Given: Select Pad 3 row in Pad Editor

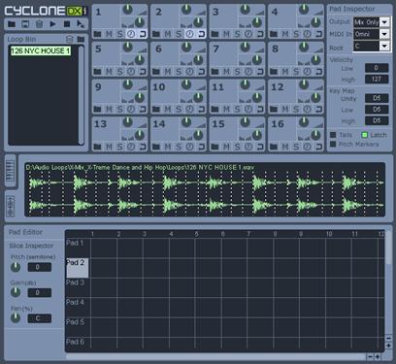Looking at the screenshot, I should pos(78,287).
